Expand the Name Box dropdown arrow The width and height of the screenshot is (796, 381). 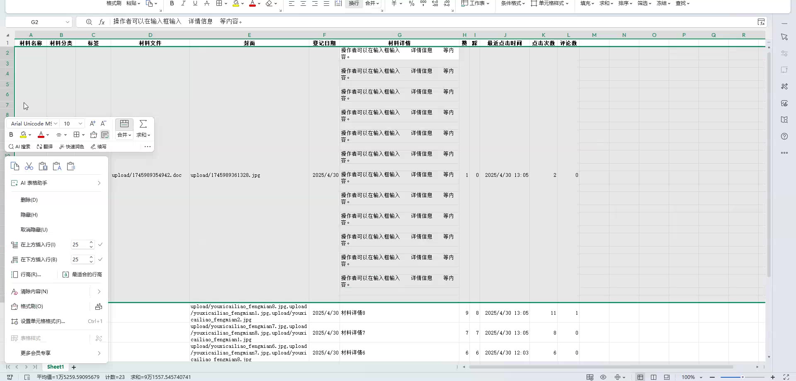[68, 22]
